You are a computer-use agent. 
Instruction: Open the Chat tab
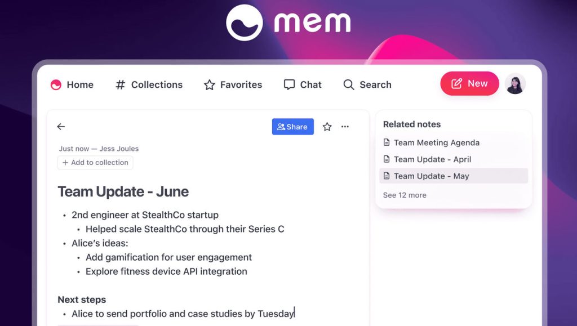click(x=303, y=85)
